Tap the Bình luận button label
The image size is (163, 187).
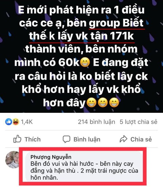point(87,140)
